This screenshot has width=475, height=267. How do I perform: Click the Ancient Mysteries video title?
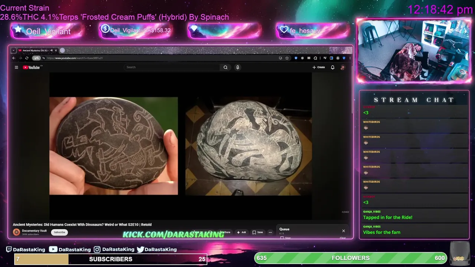click(x=82, y=224)
